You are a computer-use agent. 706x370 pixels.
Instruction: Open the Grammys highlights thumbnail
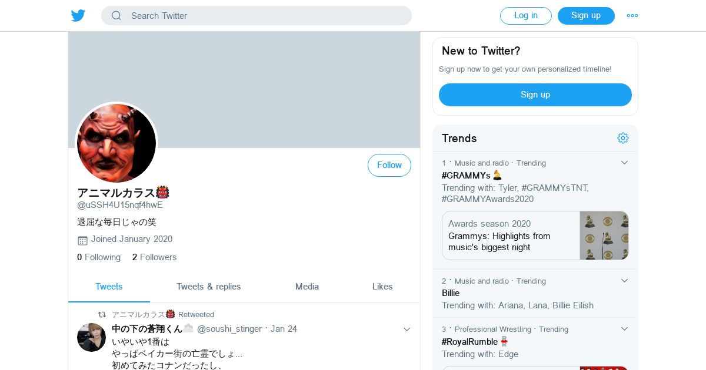click(x=604, y=236)
